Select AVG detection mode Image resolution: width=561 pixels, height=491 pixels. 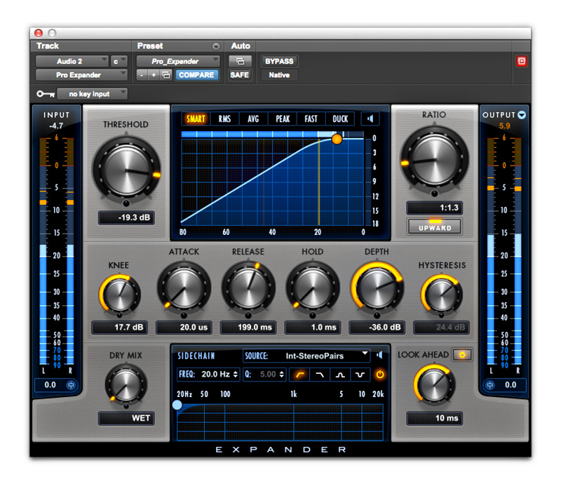coord(253,119)
